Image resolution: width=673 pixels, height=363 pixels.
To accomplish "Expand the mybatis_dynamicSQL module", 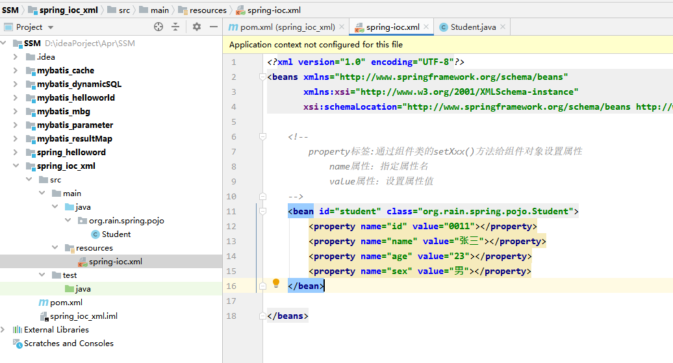I will coord(16,84).
